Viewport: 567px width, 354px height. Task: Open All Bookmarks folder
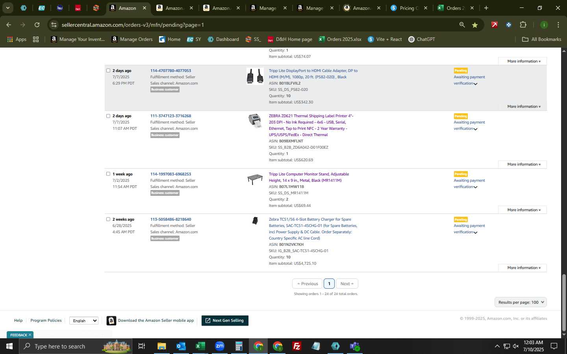click(541, 39)
